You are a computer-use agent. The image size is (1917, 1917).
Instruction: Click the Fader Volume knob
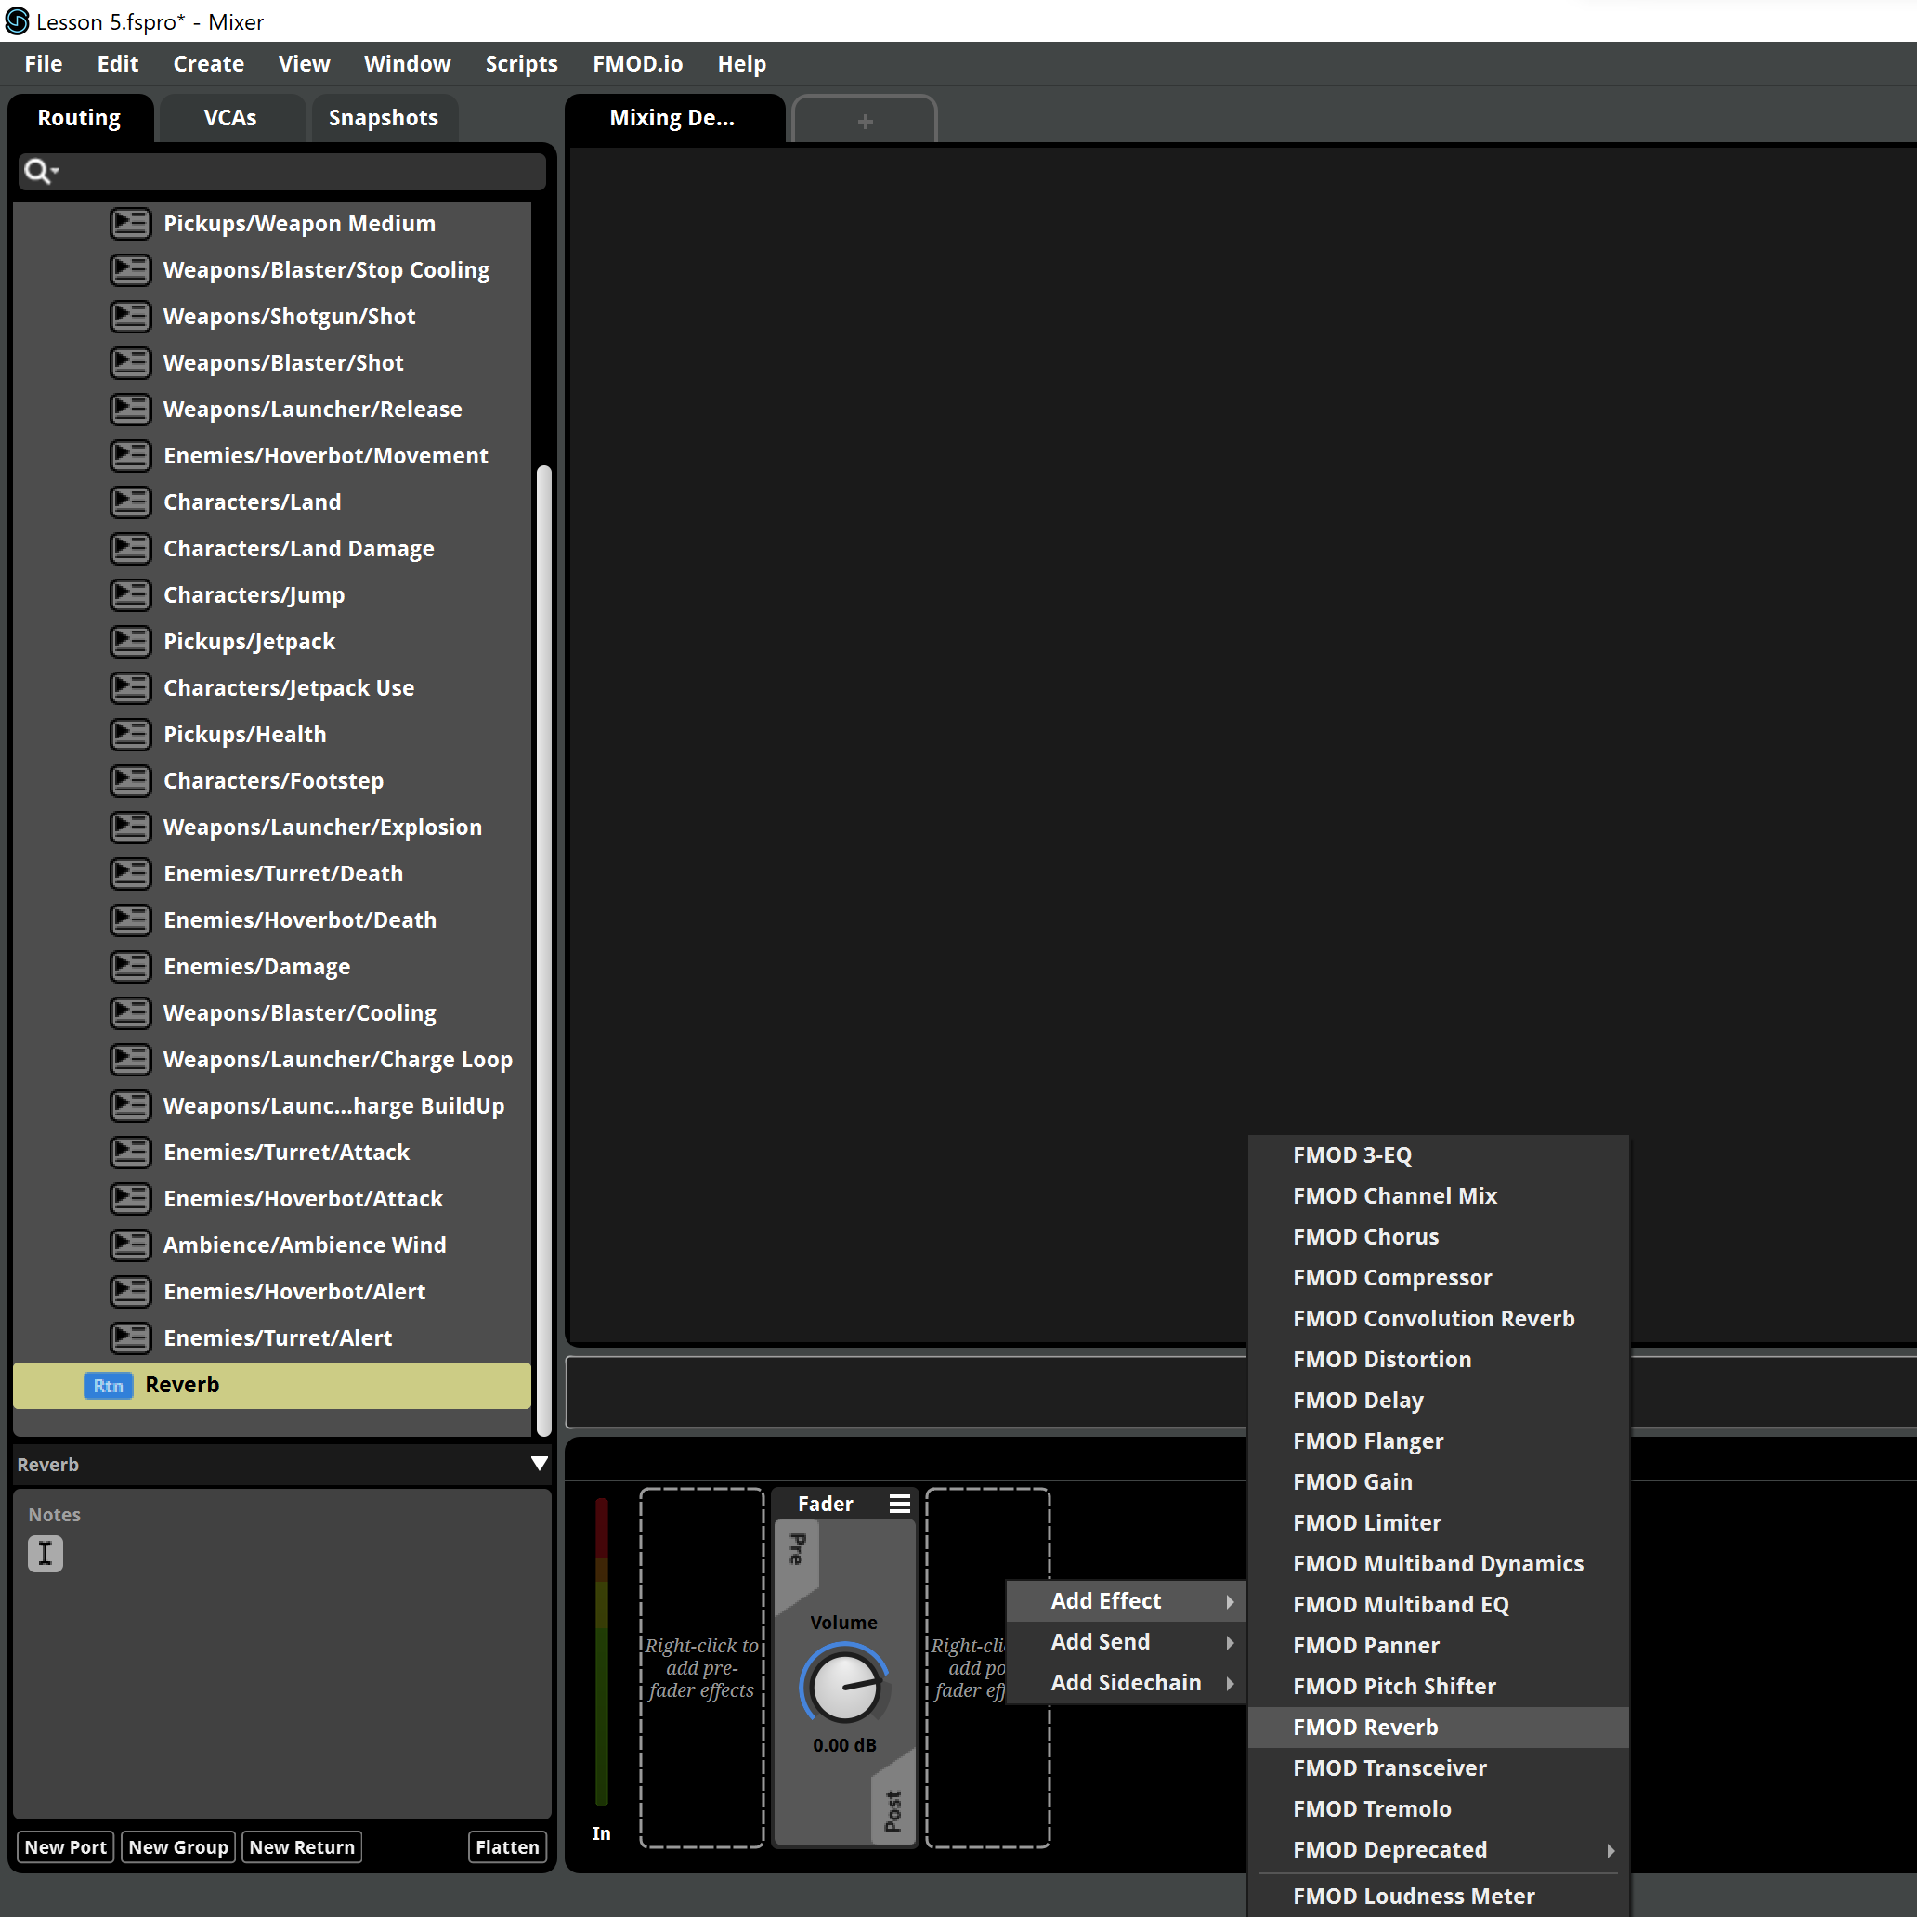pyautogui.click(x=844, y=1686)
